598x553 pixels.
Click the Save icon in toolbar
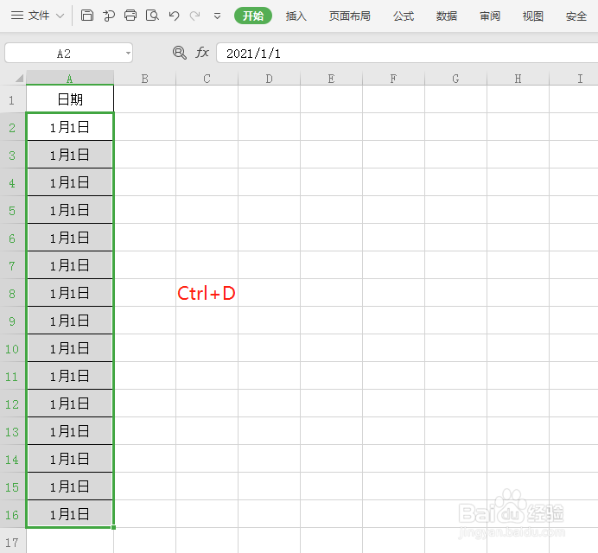click(87, 16)
